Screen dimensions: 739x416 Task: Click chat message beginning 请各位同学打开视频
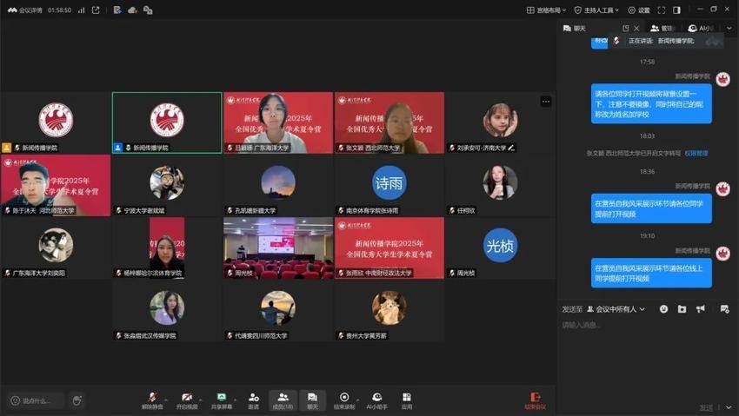click(651, 104)
